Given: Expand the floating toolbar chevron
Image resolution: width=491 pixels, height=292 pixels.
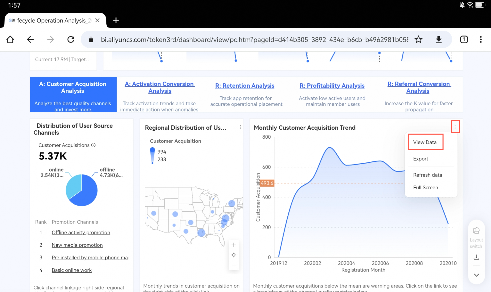Looking at the screenshot, I should tap(477, 275).
